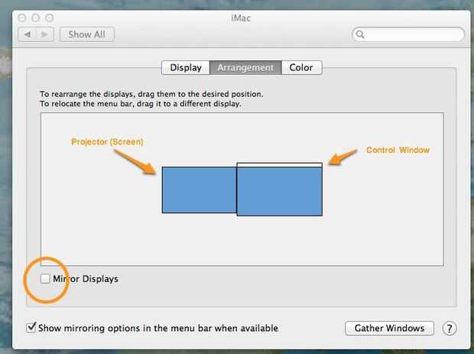The height and width of the screenshot is (354, 474).
Task: Click the orange Projector (Screen) label
Action: 107,141
